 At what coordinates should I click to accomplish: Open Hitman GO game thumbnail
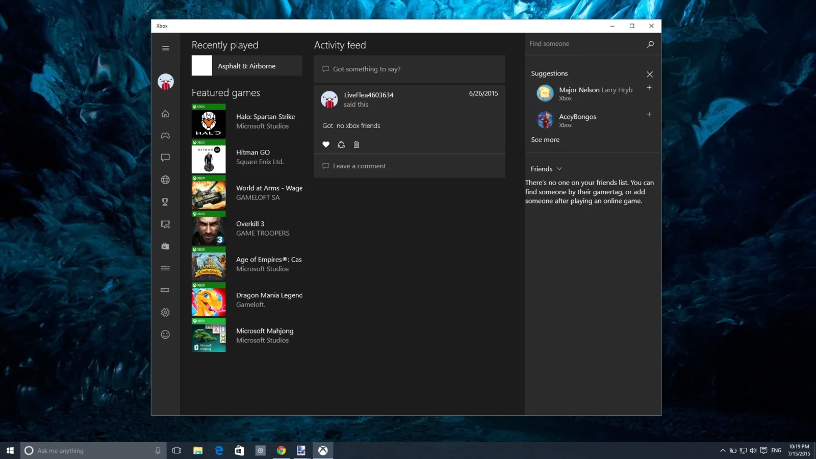[209, 157]
